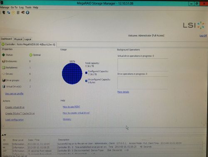This screenshot has width=208, height=157.
Task: Click the ID column header in log
Action: coord(4,140)
